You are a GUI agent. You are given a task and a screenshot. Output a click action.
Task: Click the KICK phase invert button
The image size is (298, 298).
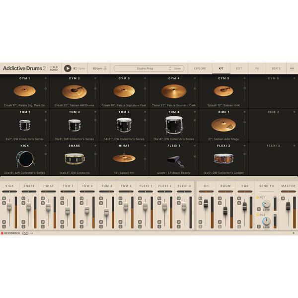[x=4, y=222]
